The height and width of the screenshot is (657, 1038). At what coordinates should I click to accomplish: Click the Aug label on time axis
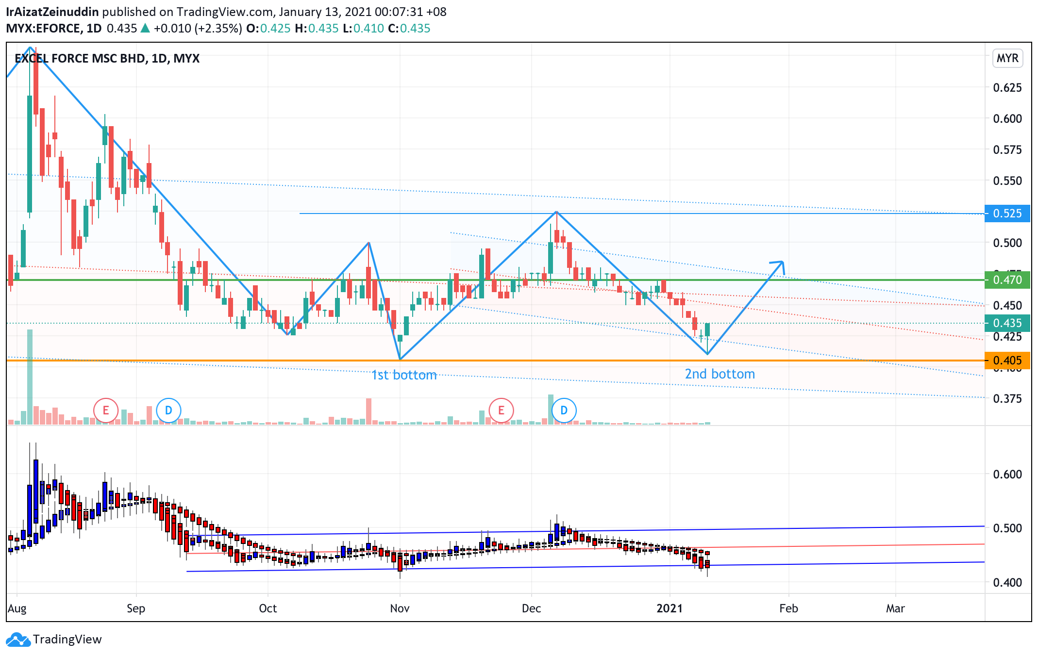coord(17,608)
